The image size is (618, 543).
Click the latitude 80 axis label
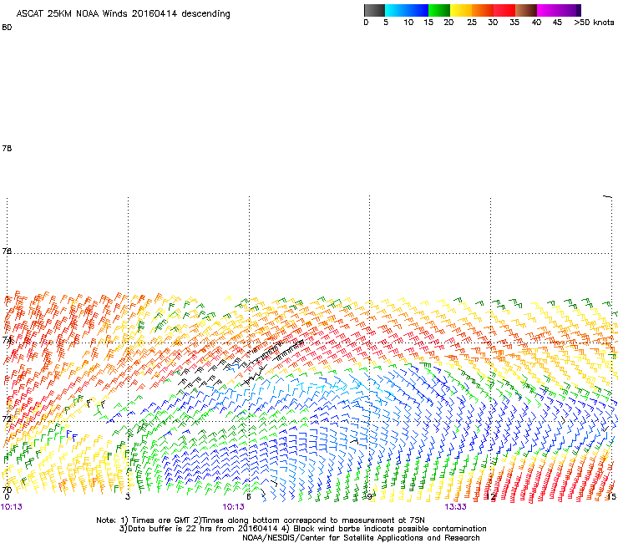(x=7, y=28)
